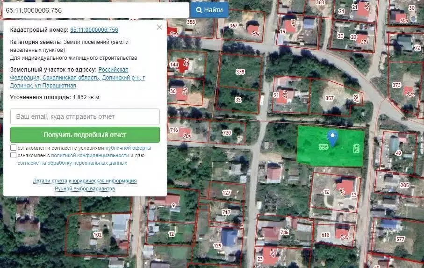Click parcel label 9 on the map
This screenshot has width=424, height=268.
click(x=173, y=205)
